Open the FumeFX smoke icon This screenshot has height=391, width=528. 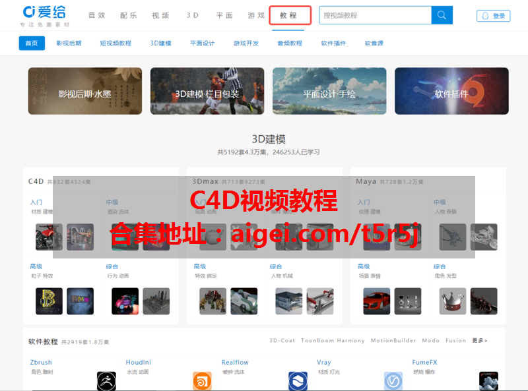click(x=488, y=381)
